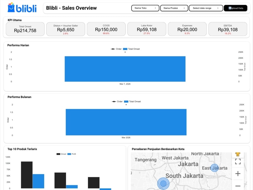Click the South Jakarta sales bubble
Viewport: 253px width, 190px height.
click(163, 183)
